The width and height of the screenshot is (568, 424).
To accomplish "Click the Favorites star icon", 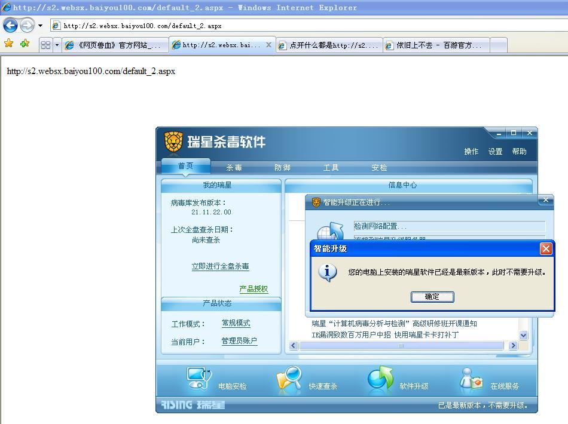I will point(9,44).
